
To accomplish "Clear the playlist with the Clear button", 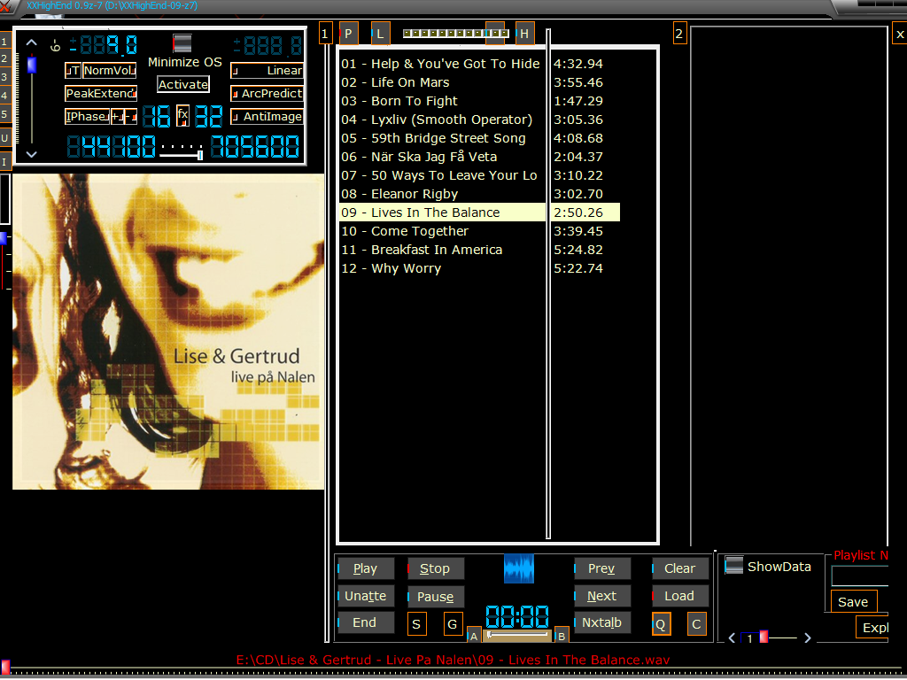I will click(680, 568).
